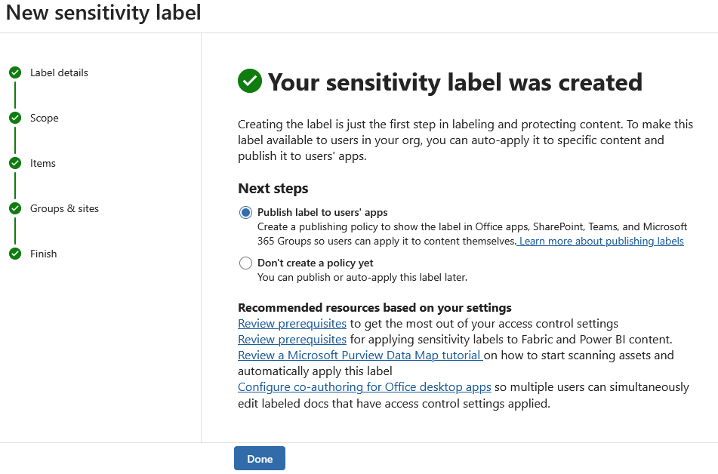Open the Microsoft Purview Data Map tutorial
718x474 pixels.
pyautogui.click(x=359, y=355)
